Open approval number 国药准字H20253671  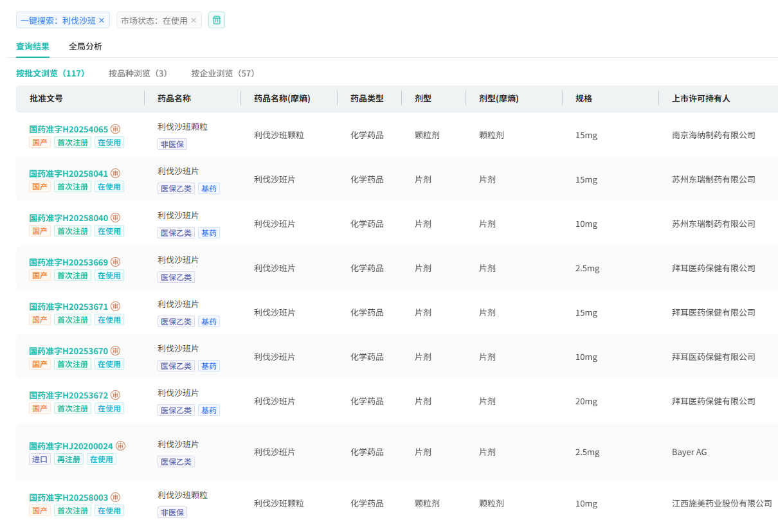click(x=69, y=307)
